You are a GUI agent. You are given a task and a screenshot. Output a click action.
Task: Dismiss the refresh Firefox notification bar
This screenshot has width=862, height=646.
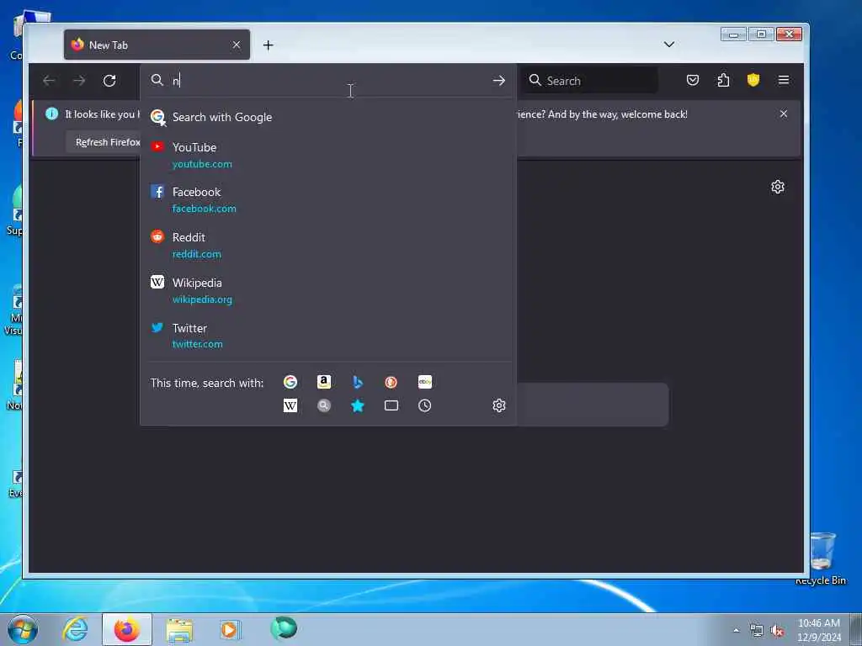tap(784, 114)
